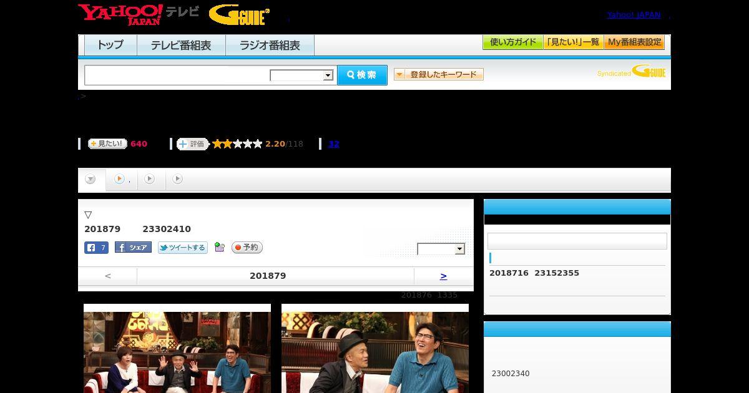Image resolution: width=749 pixels, height=393 pixels.
Task: Click the 23002340 sidebar text
Action: 511,374
